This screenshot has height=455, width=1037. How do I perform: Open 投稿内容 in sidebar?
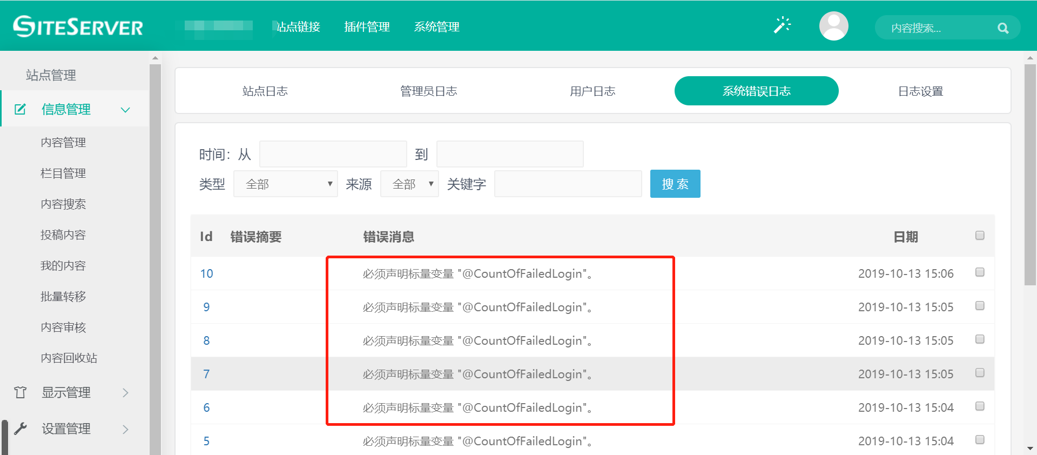point(63,235)
